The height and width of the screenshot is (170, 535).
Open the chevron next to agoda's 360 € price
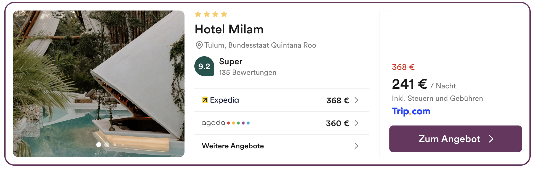[356, 123]
